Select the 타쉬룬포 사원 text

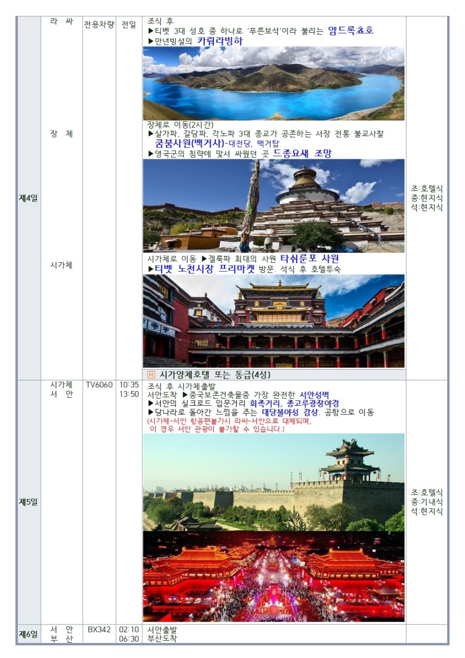pyautogui.click(x=309, y=259)
